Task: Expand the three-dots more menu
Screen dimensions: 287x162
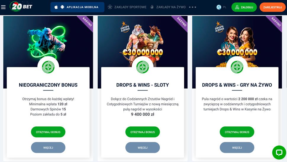Action: [193, 7]
